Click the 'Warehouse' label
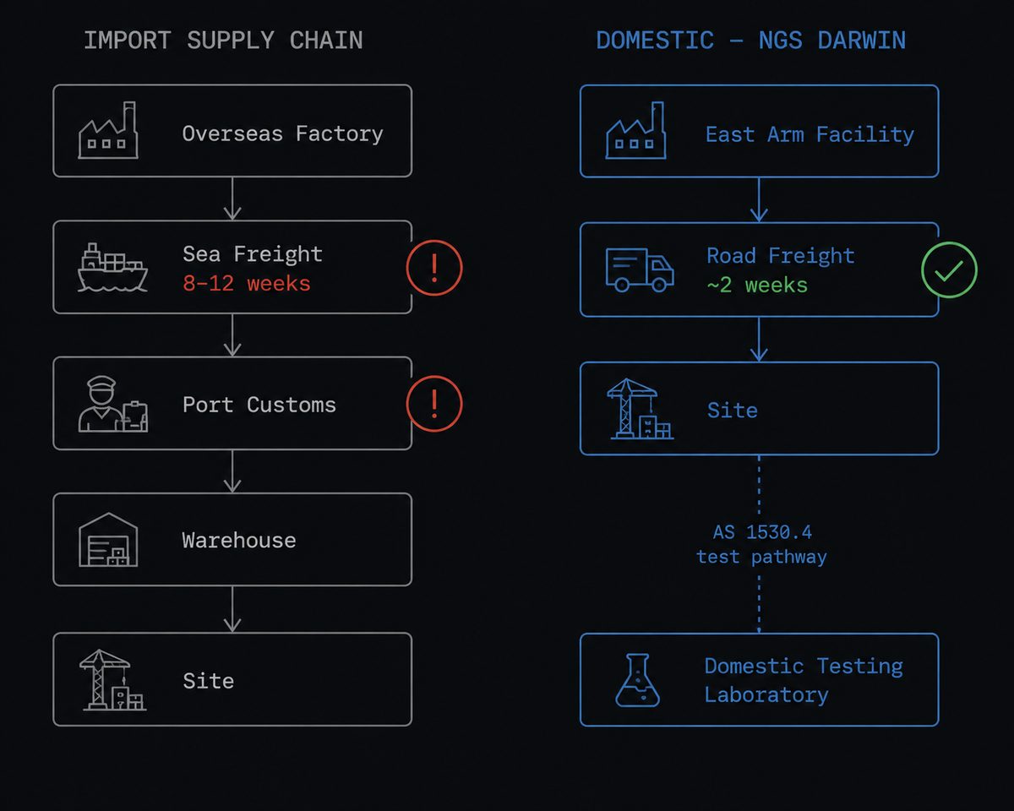 pos(239,541)
